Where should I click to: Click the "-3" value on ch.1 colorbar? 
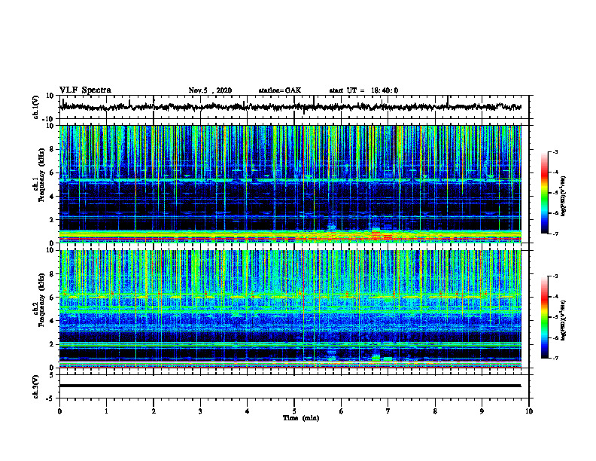click(x=555, y=151)
